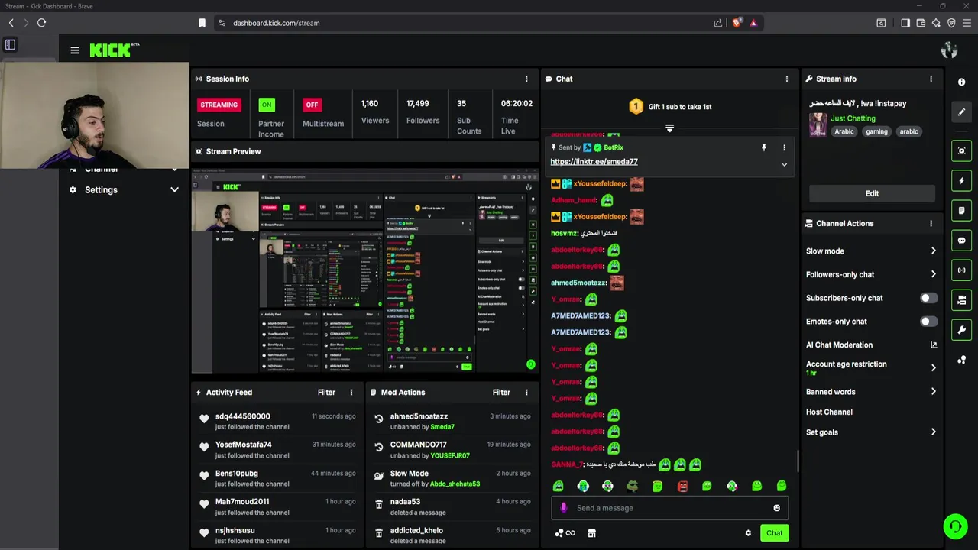978x550 pixels.
Task: Reload the page in Brave
Action: 41,23
